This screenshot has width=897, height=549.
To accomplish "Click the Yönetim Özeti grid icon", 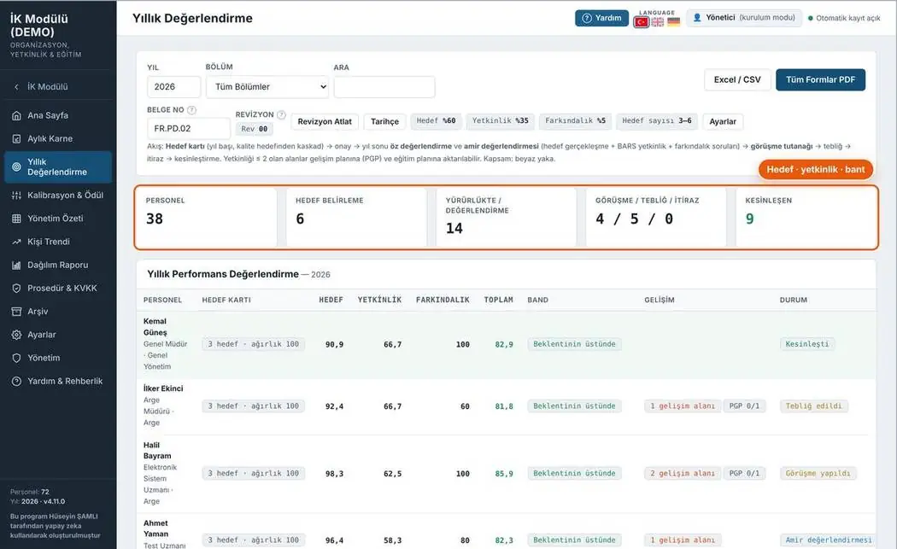I will pos(16,219).
